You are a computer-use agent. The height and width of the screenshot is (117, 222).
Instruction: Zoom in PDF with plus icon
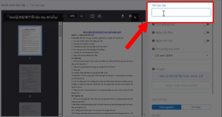click(x=82, y=16)
